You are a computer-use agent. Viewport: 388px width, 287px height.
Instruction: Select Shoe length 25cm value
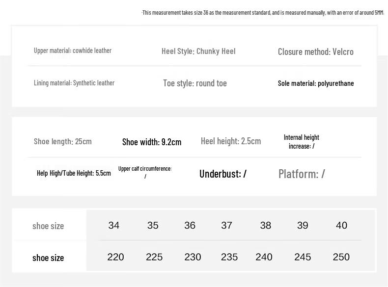click(62, 141)
